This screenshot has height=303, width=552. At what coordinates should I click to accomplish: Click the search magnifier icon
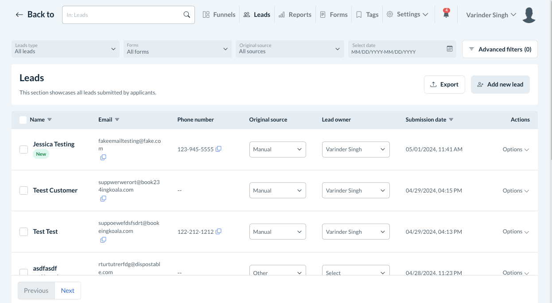(x=187, y=15)
